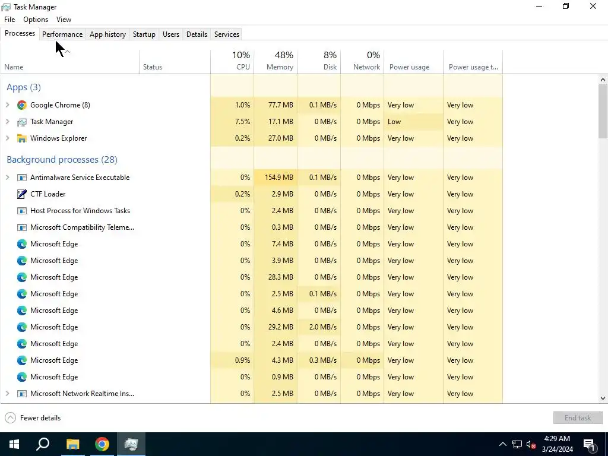The width and height of the screenshot is (608, 456).
Task: Sort by the Status column header
Action: (175, 62)
